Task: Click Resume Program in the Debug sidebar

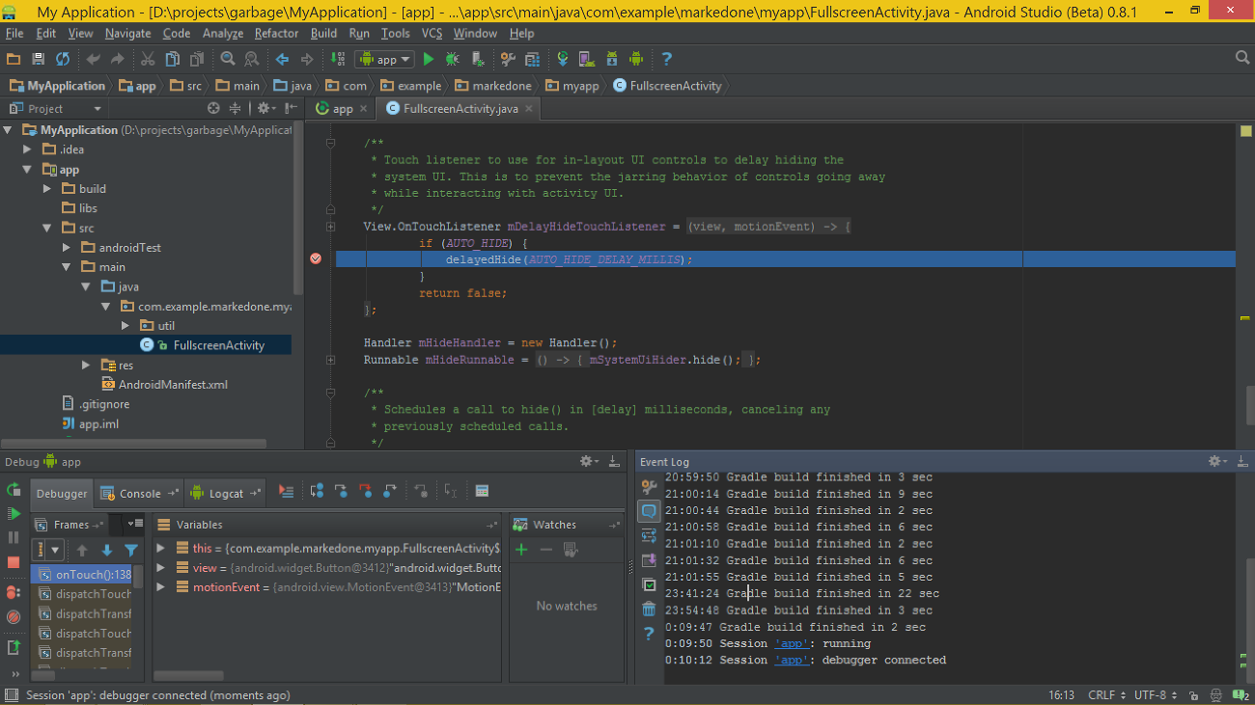Action: coord(14,514)
